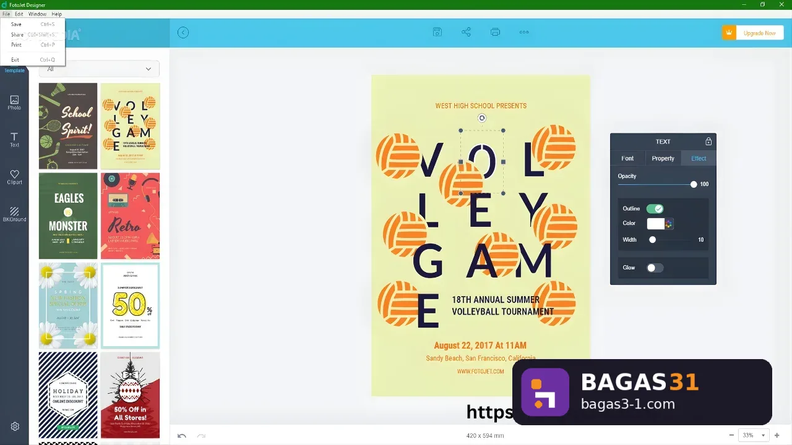Select the Retro template thumbnail
This screenshot has height=445, width=792.
click(x=130, y=216)
